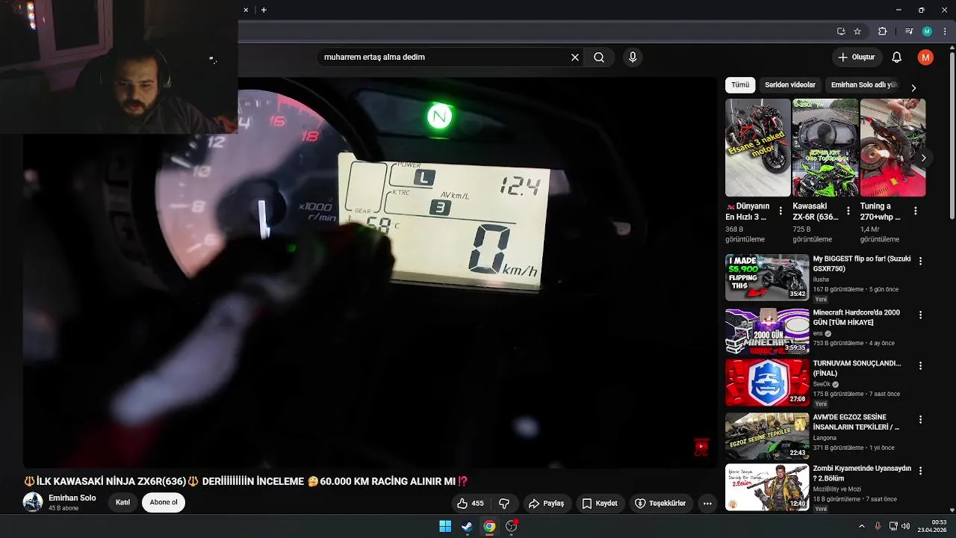Bookmark this page with star icon
Screen dimensions: 956x538
[x=857, y=31]
